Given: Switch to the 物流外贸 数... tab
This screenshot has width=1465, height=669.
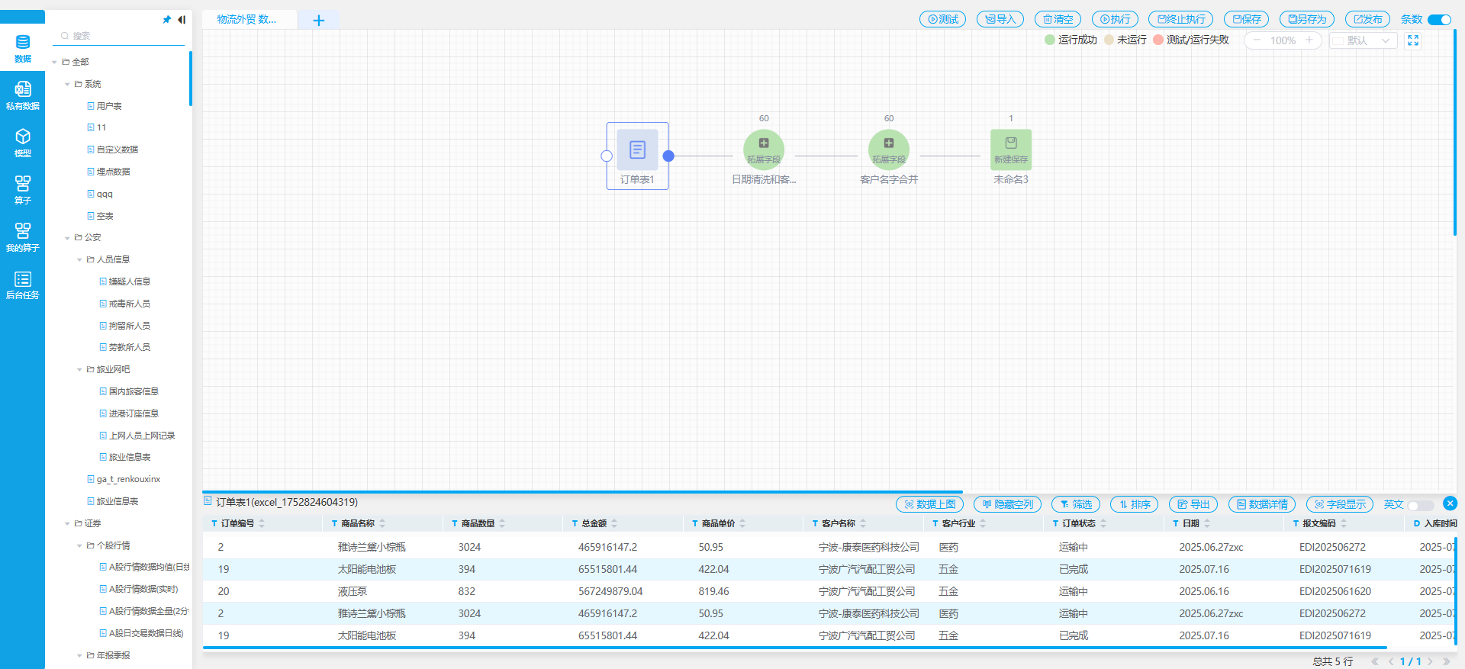Looking at the screenshot, I should [x=246, y=20].
